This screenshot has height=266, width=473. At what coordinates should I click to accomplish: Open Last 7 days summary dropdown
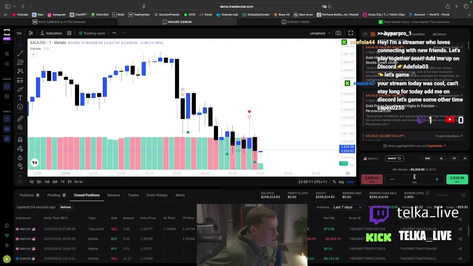click(x=347, y=207)
